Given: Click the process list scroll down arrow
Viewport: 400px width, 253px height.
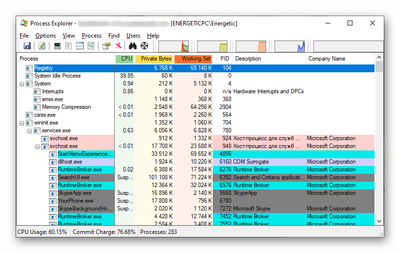Looking at the screenshot, I should tap(379, 221).
